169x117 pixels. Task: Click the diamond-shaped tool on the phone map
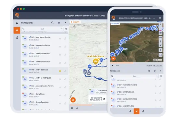pos(161,50)
